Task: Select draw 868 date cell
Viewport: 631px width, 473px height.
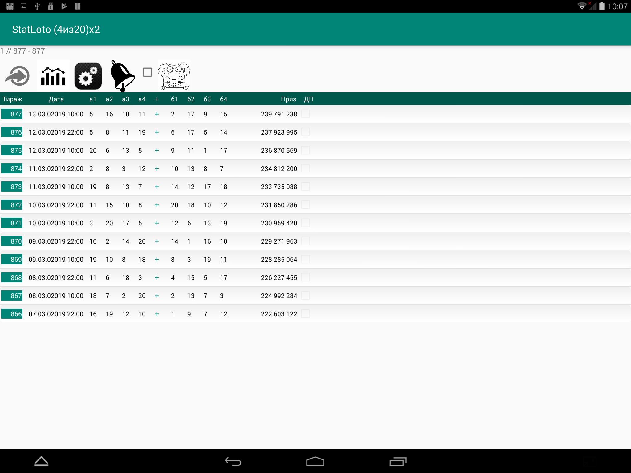Action: pos(56,277)
